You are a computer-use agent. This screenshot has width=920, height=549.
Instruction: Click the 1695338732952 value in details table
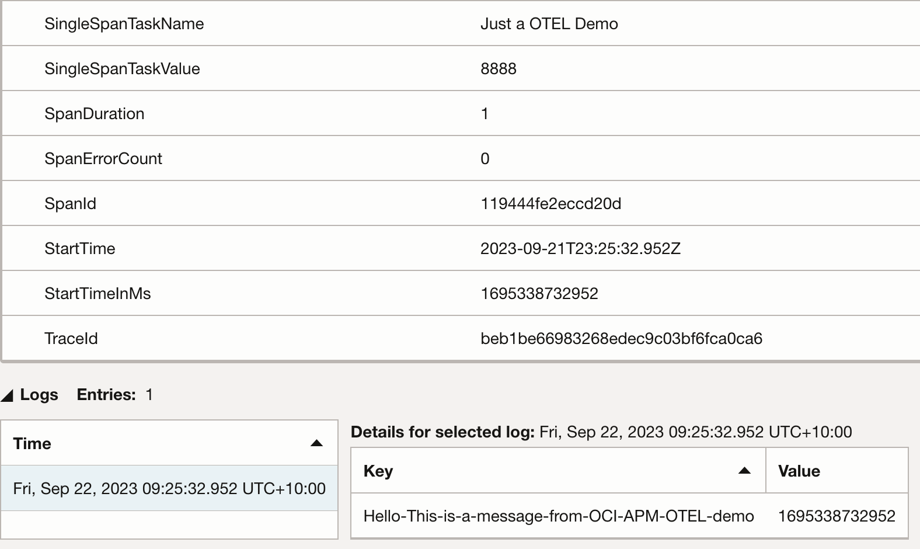(x=838, y=516)
